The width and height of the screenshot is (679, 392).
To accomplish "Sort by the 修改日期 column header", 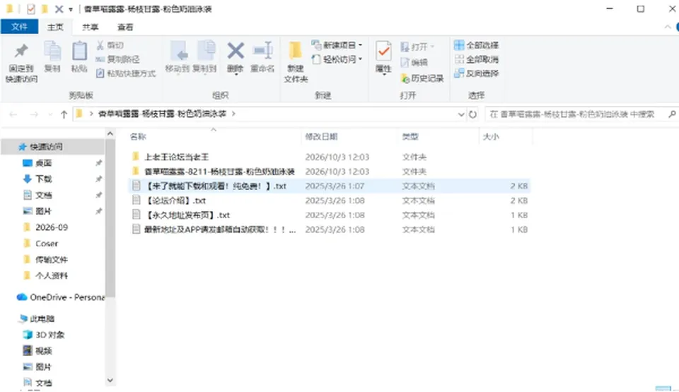I will click(321, 137).
